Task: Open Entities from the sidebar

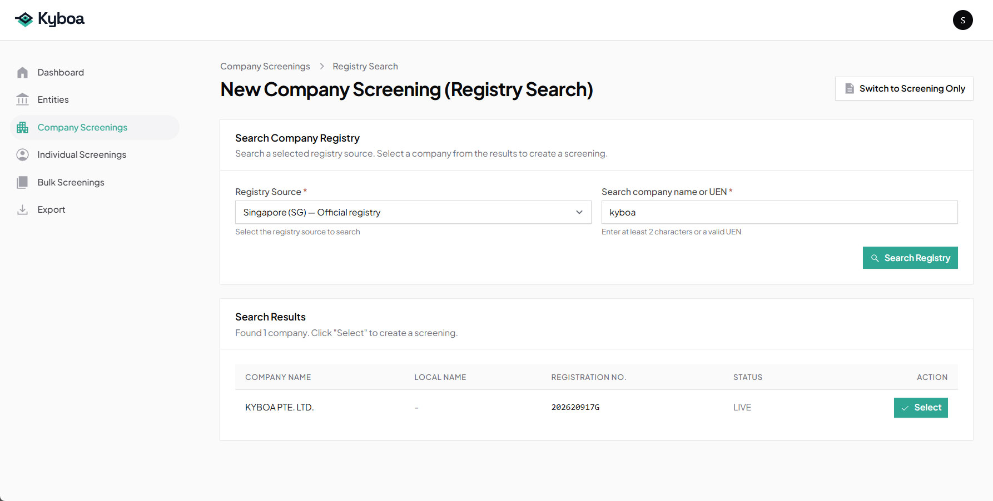Action: (x=95, y=99)
